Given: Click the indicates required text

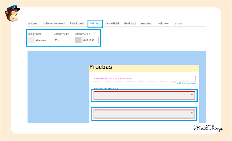Looking at the screenshot, I should pyautogui.click(x=186, y=83).
